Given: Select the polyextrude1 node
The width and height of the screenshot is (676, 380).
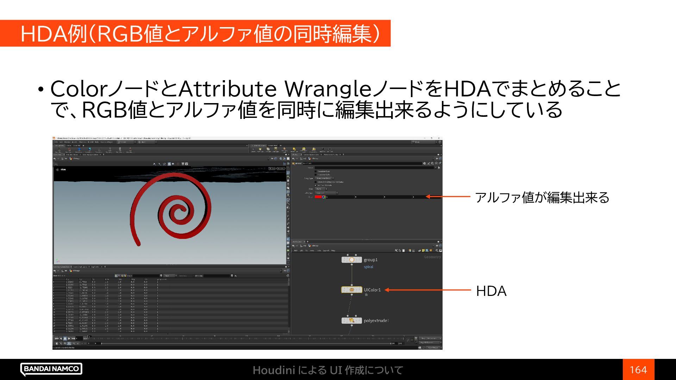Looking at the screenshot, I should (351, 321).
